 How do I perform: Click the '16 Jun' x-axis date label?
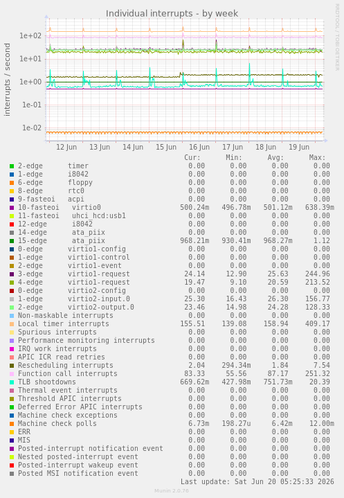[199, 147]
